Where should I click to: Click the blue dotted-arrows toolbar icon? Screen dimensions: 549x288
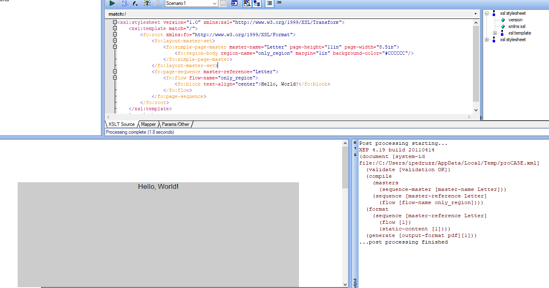(125, 3)
